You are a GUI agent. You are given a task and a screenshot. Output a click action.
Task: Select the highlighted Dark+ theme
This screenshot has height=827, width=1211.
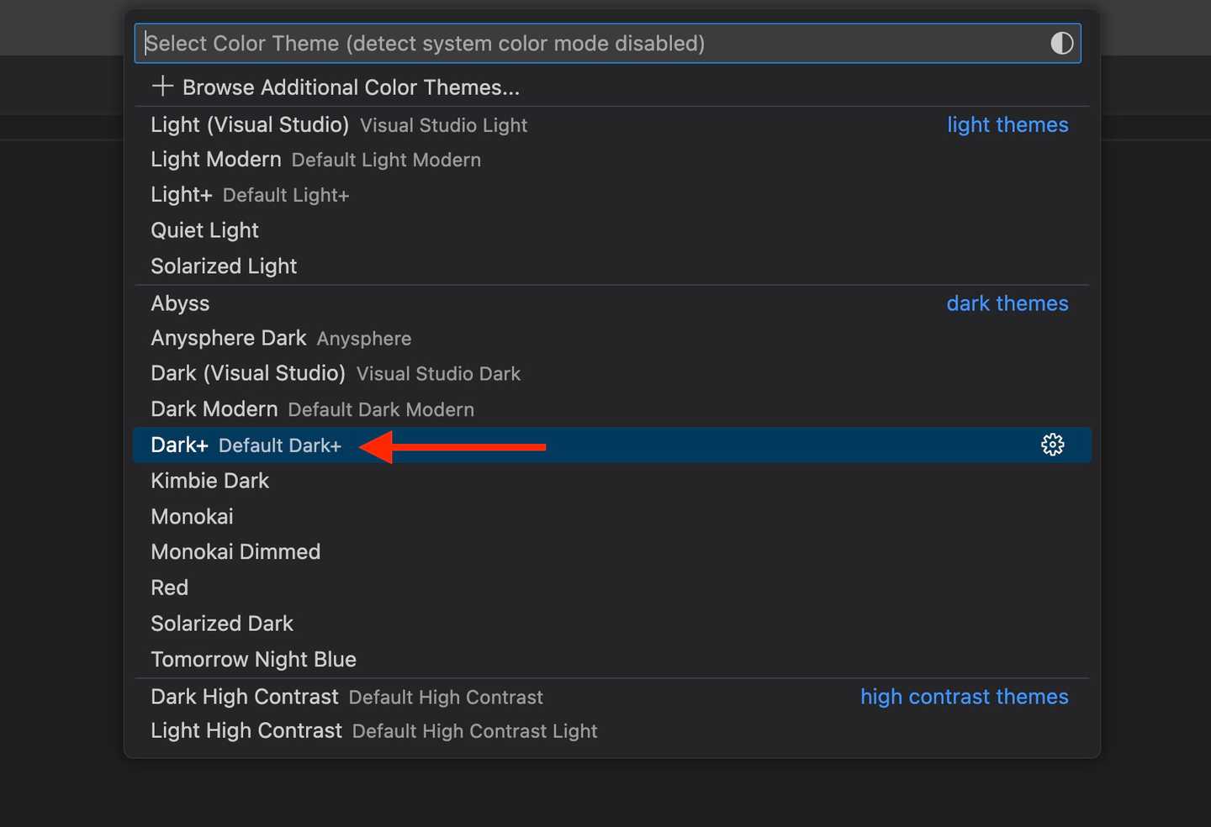tap(180, 445)
